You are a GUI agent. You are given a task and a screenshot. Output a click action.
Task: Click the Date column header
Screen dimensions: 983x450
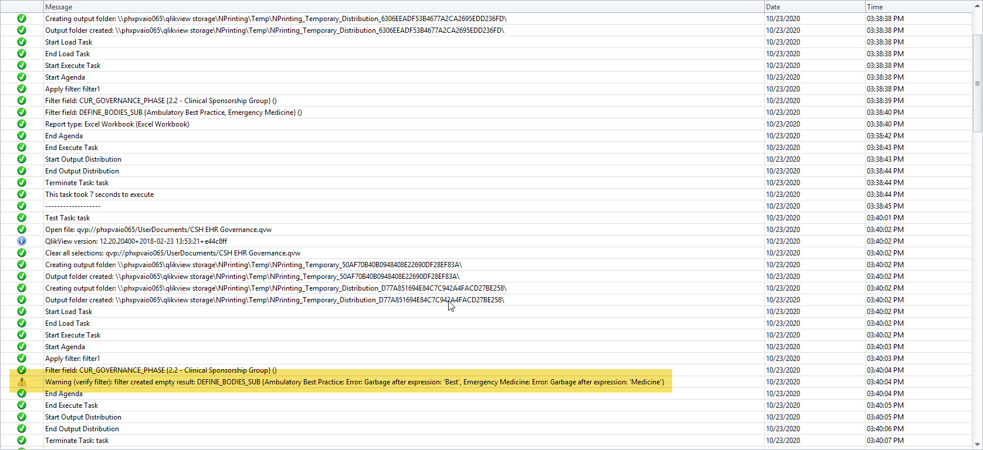[x=815, y=6]
